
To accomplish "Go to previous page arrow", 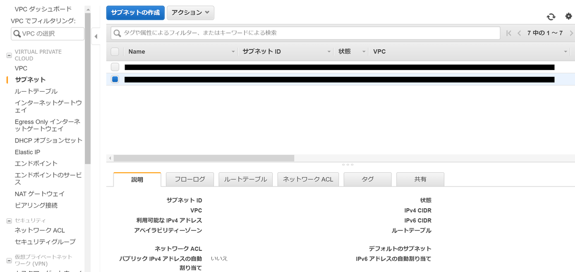I will click(x=519, y=33).
